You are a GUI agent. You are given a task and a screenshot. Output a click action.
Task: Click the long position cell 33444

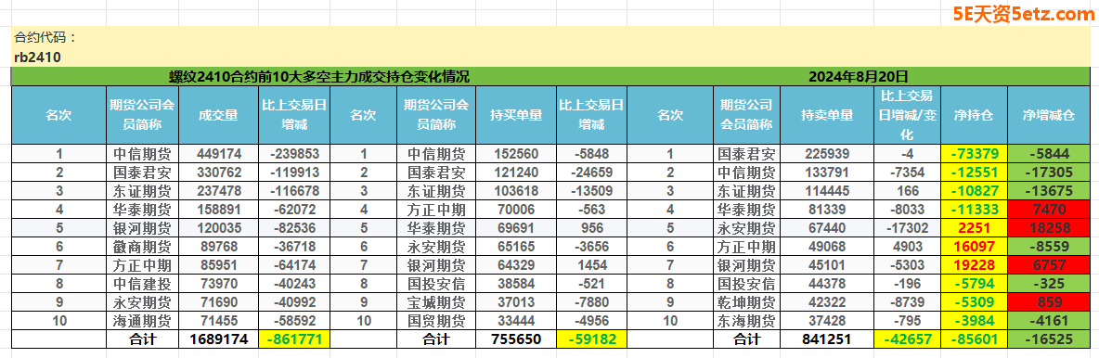516,320
